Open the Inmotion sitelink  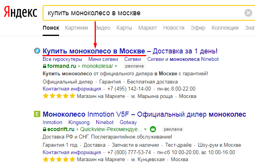pyautogui.click(x=52, y=122)
